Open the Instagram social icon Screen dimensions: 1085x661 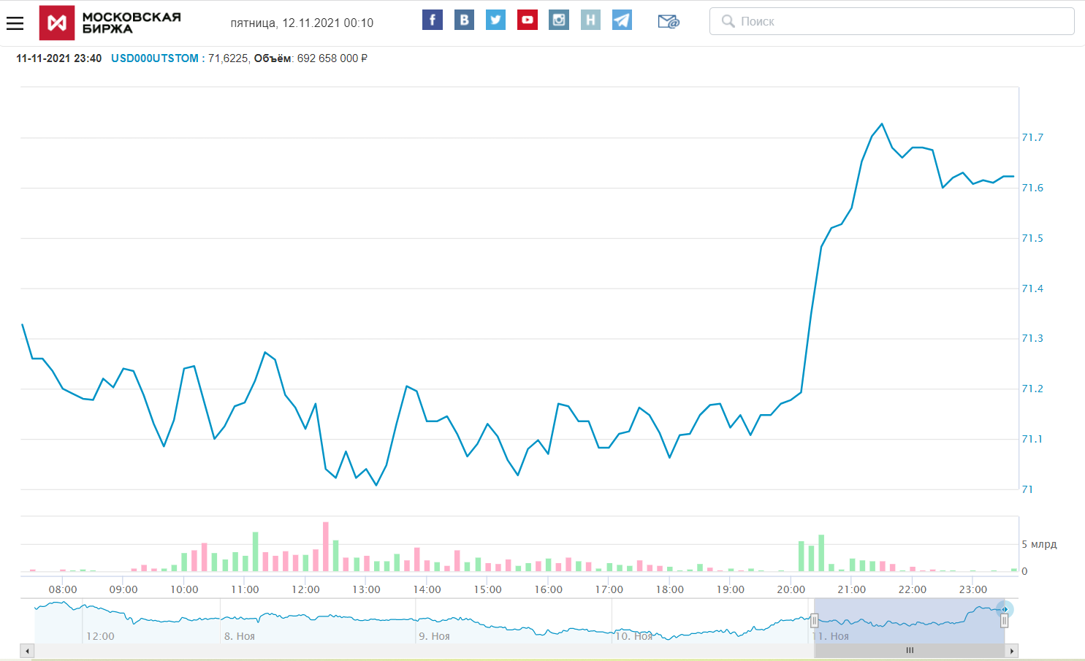point(559,20)
